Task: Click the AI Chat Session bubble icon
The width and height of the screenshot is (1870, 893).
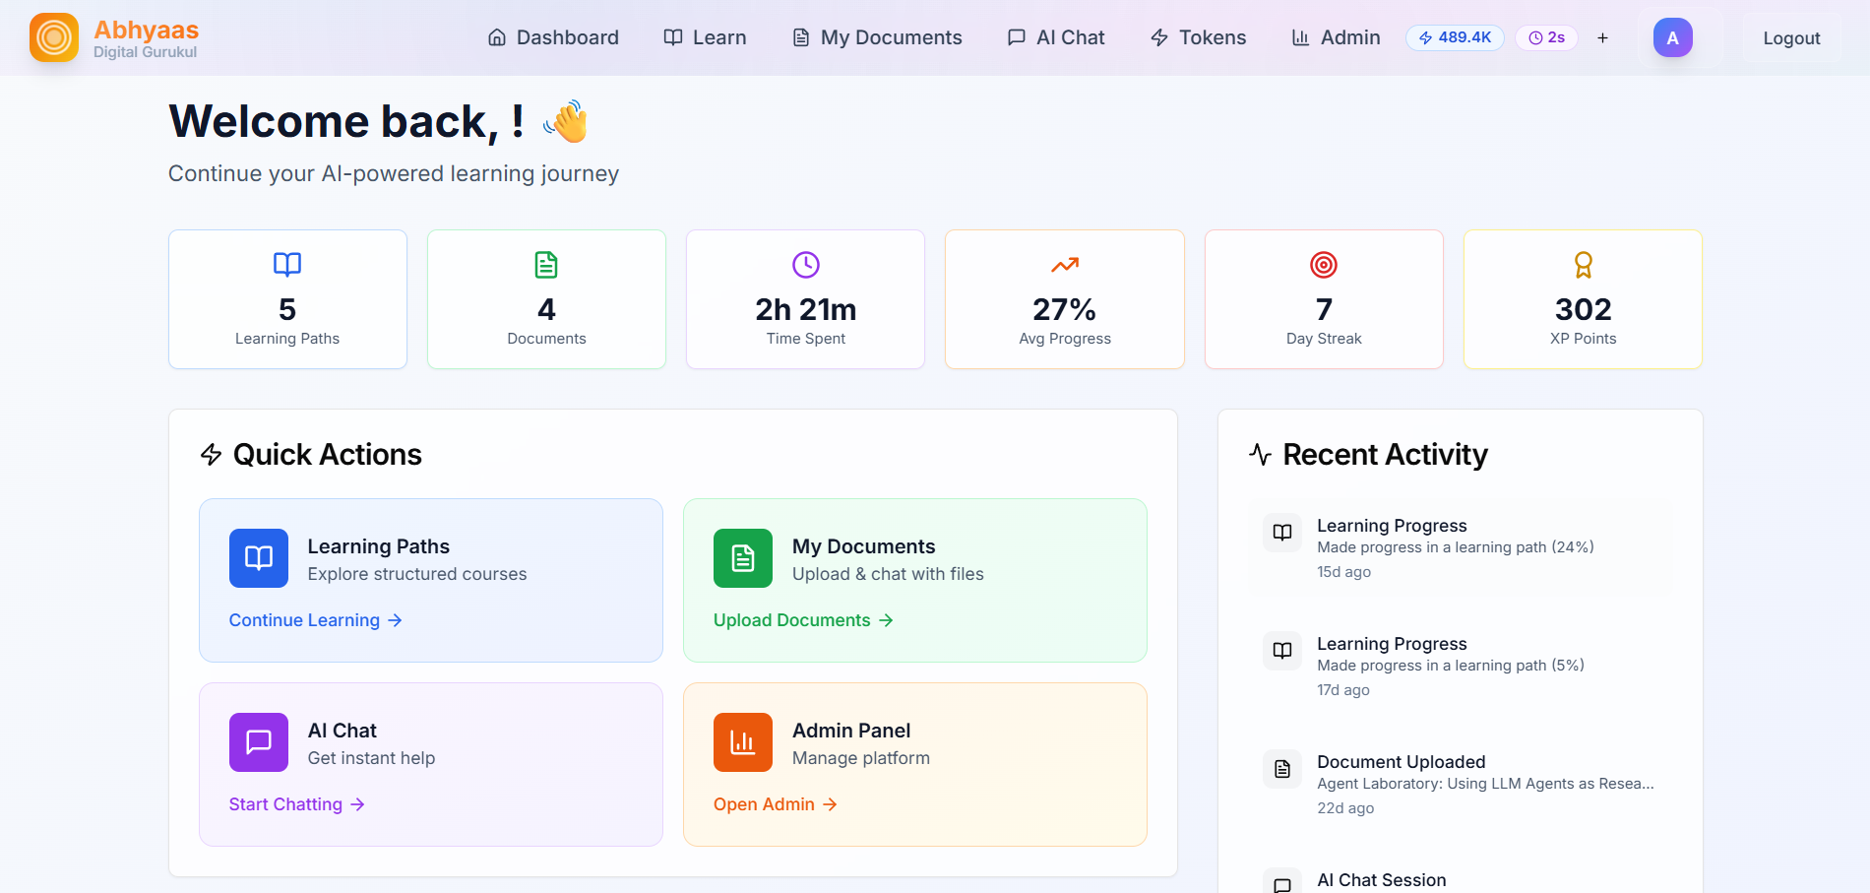Action: point(1282,884)
